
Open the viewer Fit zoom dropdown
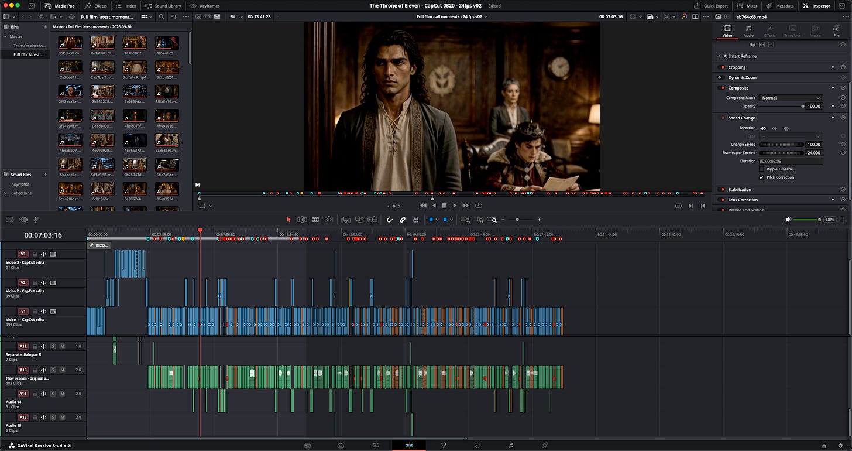click(235, 17)
